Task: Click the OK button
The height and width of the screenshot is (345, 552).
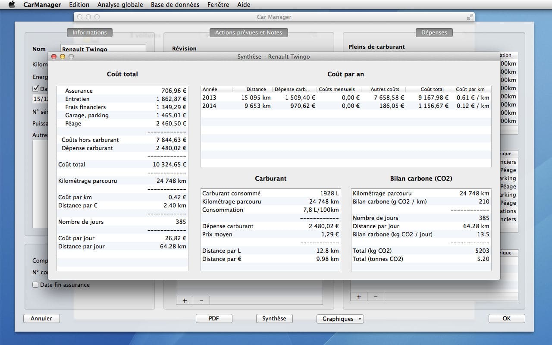Action: tap(507, 318)
